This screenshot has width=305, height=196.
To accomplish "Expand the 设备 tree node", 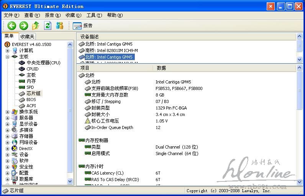I will (x=7, y=155).
